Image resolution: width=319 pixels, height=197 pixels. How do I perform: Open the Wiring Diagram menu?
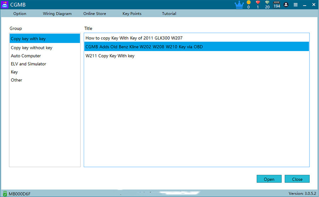pos(57,13)
